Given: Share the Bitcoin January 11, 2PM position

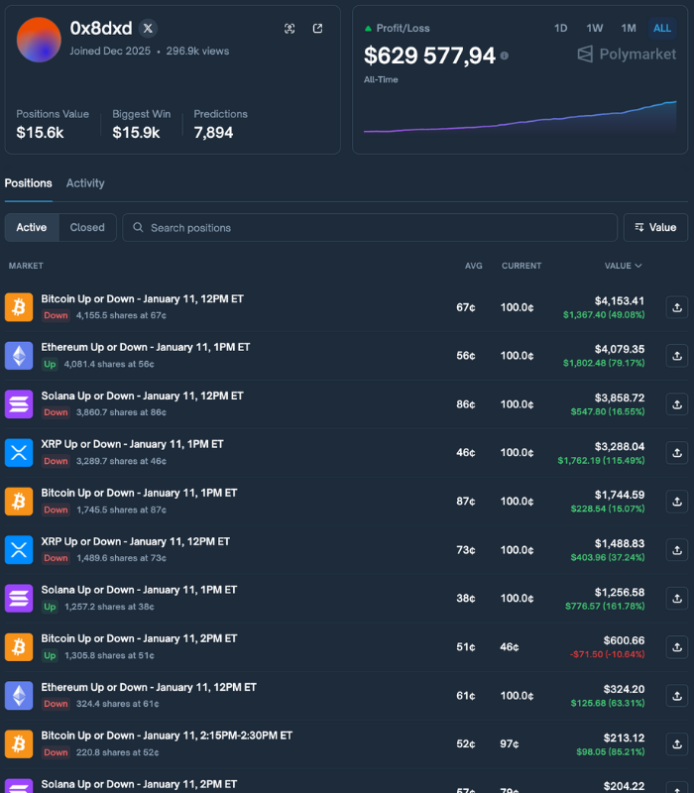Looking at the screenshot, I should [x=676, y=647].
